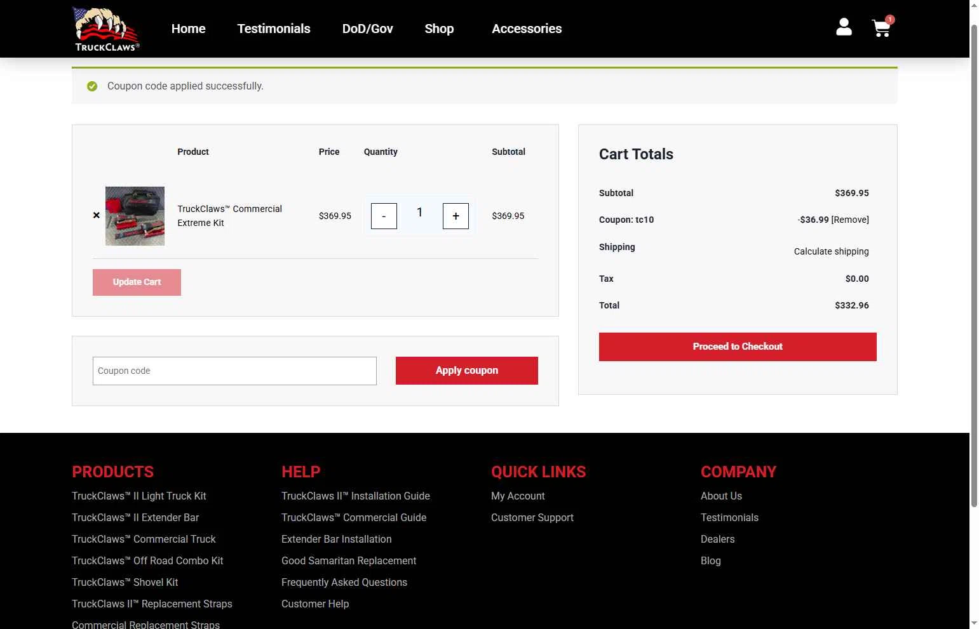Click the Product column header
The image size is (979, 629).
point(193,152)
